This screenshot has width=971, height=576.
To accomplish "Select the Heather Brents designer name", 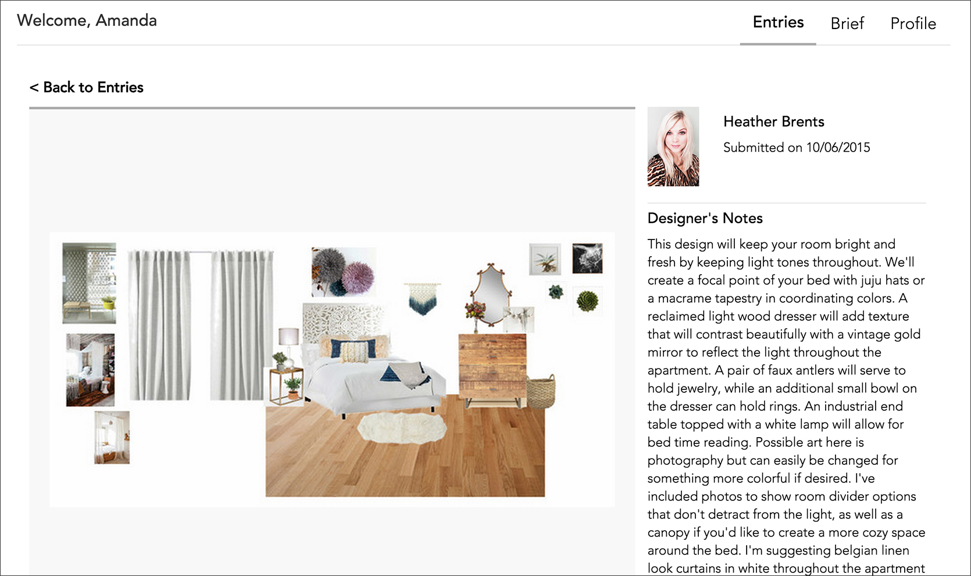I will (x=773, y=121).
